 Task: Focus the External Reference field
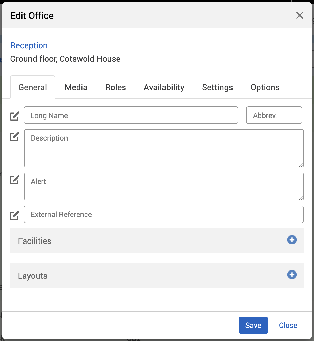tap(164, 214)
